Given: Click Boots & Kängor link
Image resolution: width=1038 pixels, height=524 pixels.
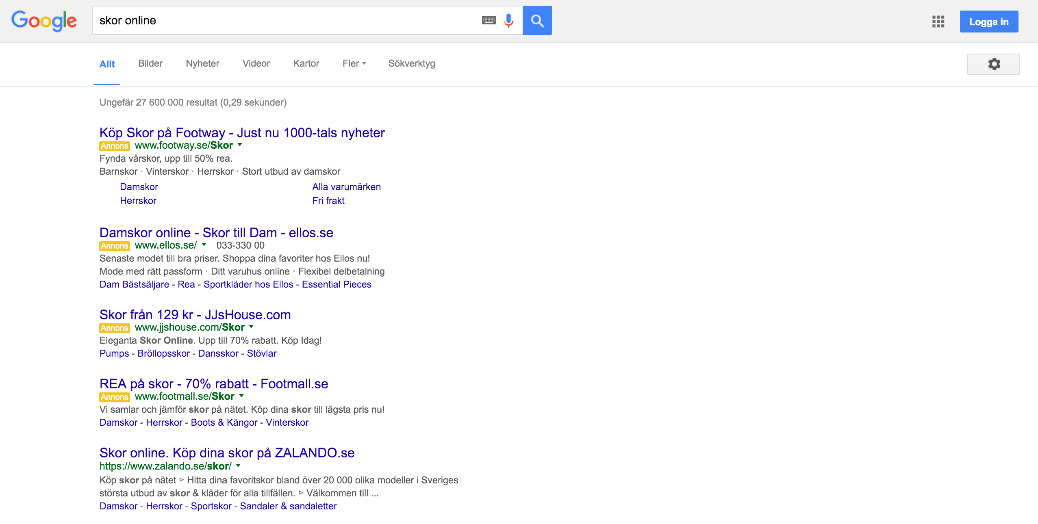Looking at the screenshot, I should coord(224,422).
